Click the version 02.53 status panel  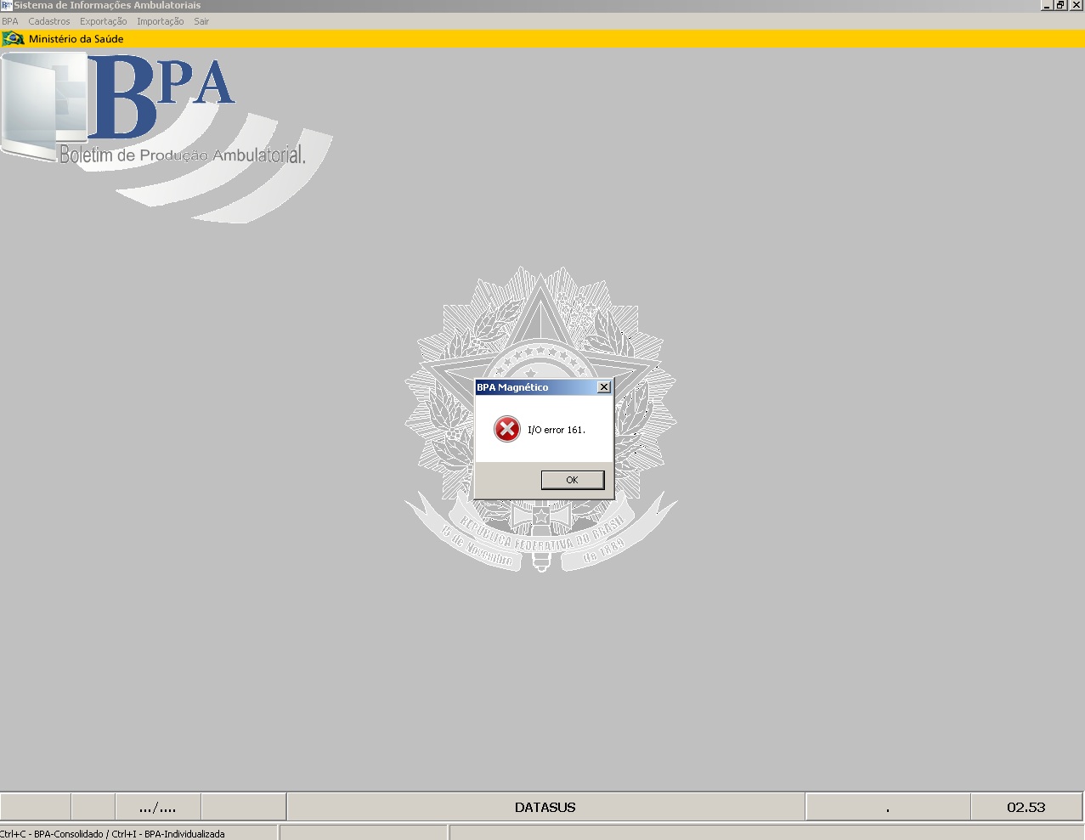[x=1026, y=807]
